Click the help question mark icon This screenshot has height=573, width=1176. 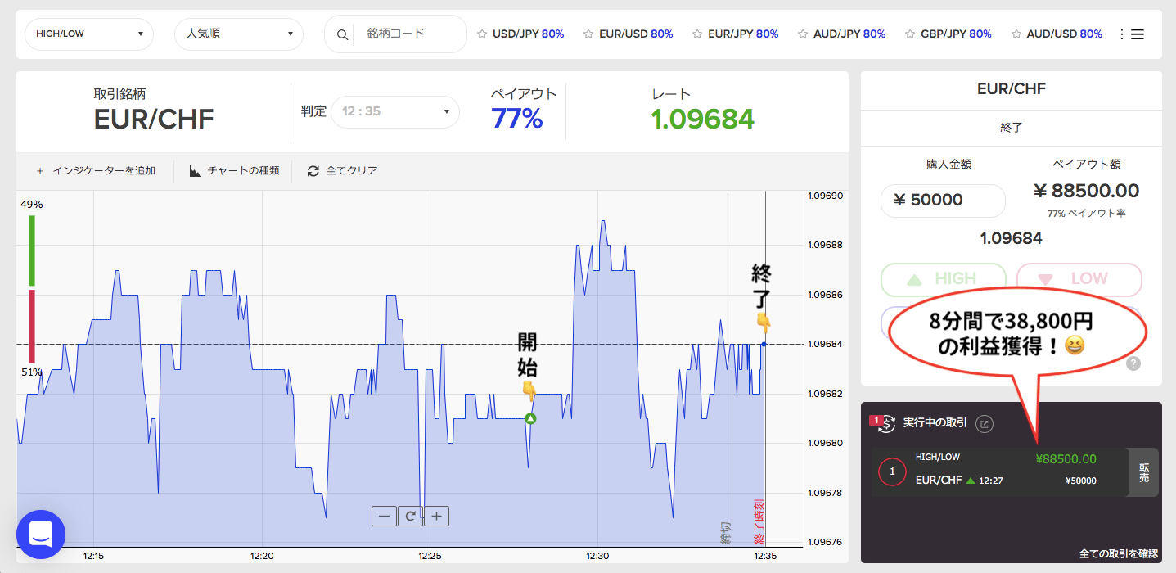pos(1133,363)
